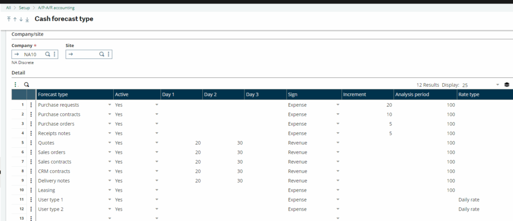Open Forecast type dropdown for Purchase requests
The height and width of the screenshot is (221, 513).
tap(110, 105)
